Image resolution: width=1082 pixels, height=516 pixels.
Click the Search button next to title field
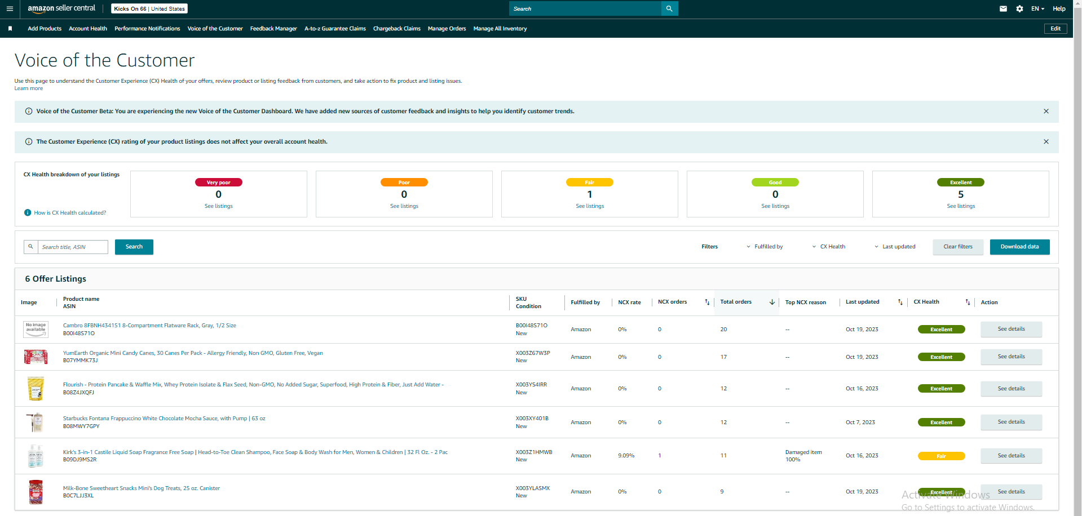(134, 247)
